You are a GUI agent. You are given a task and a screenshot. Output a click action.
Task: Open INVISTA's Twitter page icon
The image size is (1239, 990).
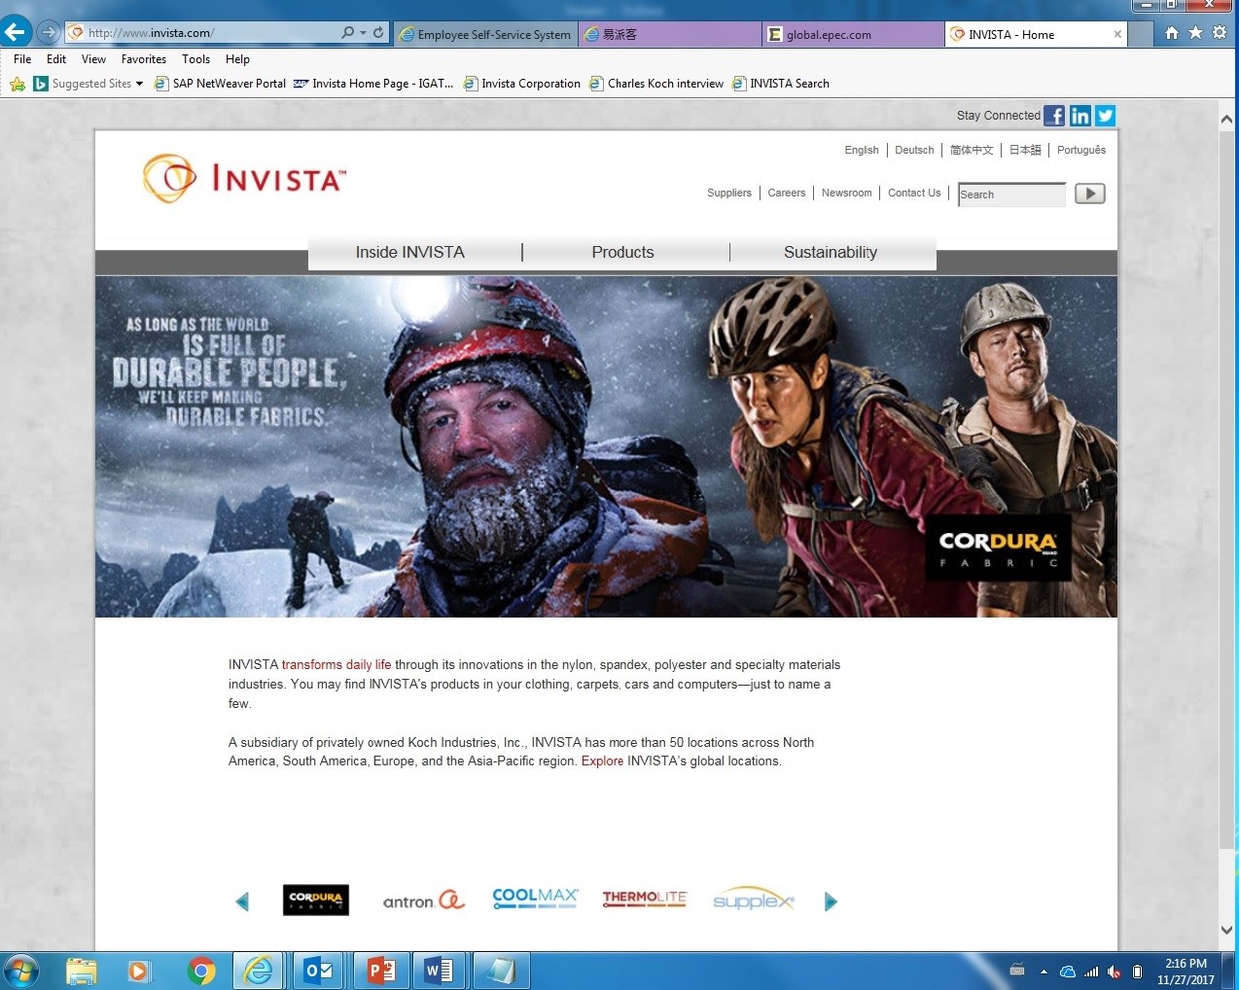point(1105,116)
